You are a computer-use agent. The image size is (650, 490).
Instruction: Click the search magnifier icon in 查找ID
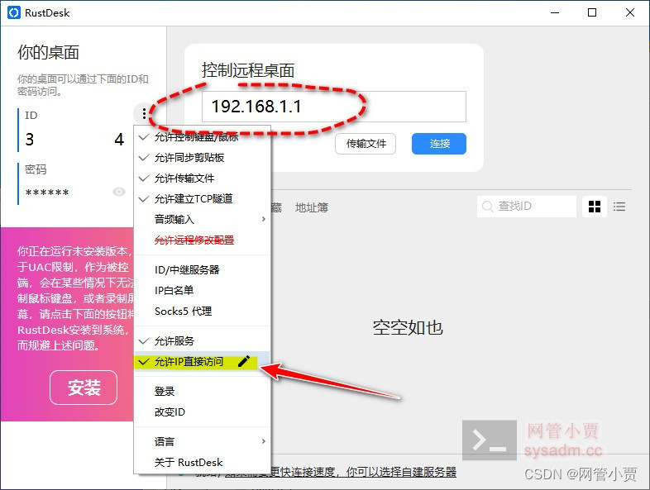[488, 207]
